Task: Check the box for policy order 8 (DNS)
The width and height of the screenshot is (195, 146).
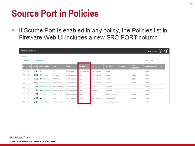Action: 24,98
